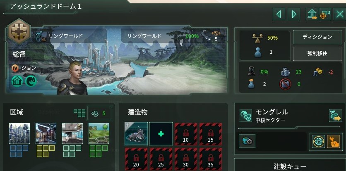Viewport: 346px width, 171px height.
Task: Open the sector transfer flag icon
Action: click(335, 116)
